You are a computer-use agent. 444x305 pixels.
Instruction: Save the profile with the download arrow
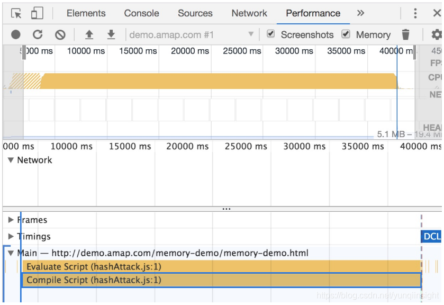point(111,34)
